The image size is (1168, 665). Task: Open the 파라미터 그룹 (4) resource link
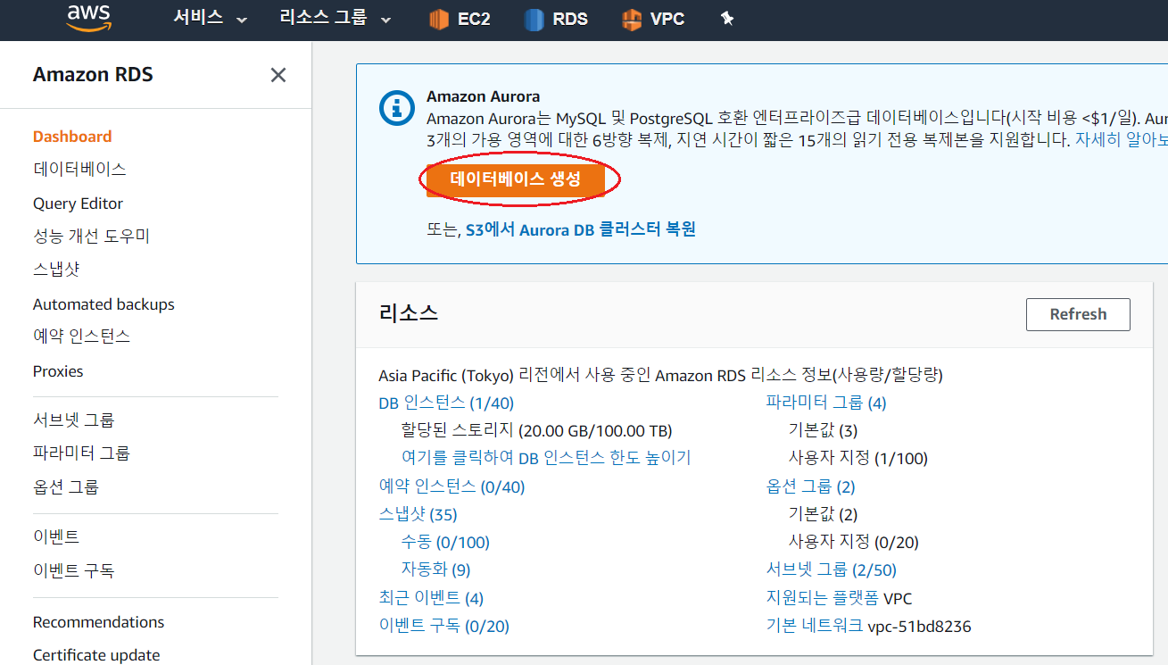[826, 403]
